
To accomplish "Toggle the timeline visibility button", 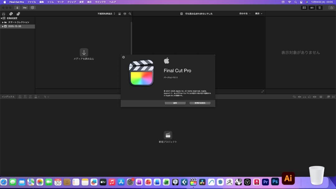I will click(x=312, y=7).
